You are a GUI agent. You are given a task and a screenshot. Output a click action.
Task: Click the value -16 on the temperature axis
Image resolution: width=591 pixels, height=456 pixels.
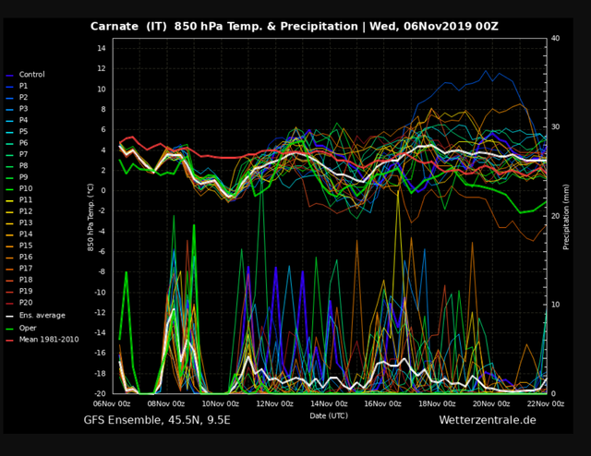click(x=101, y=354)
